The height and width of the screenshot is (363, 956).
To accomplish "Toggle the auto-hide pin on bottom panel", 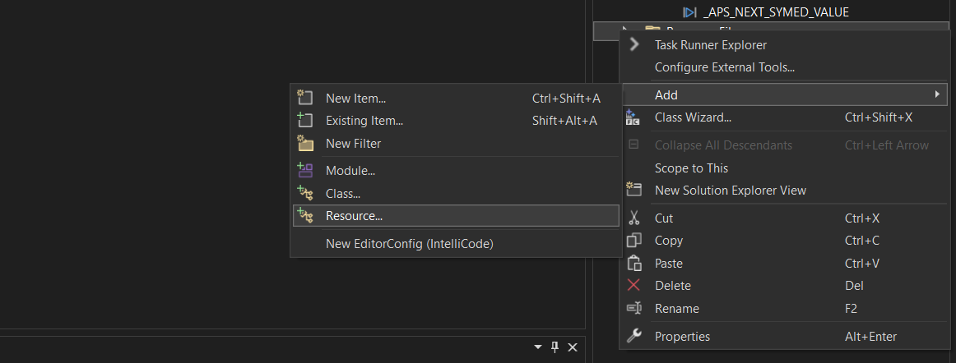I will tap(555, 348).
